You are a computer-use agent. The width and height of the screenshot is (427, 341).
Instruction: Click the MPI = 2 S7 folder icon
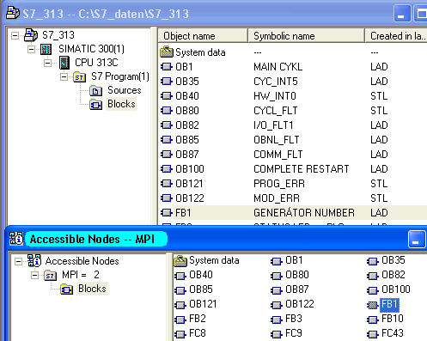pyautogui.click(x=51, y=276)
